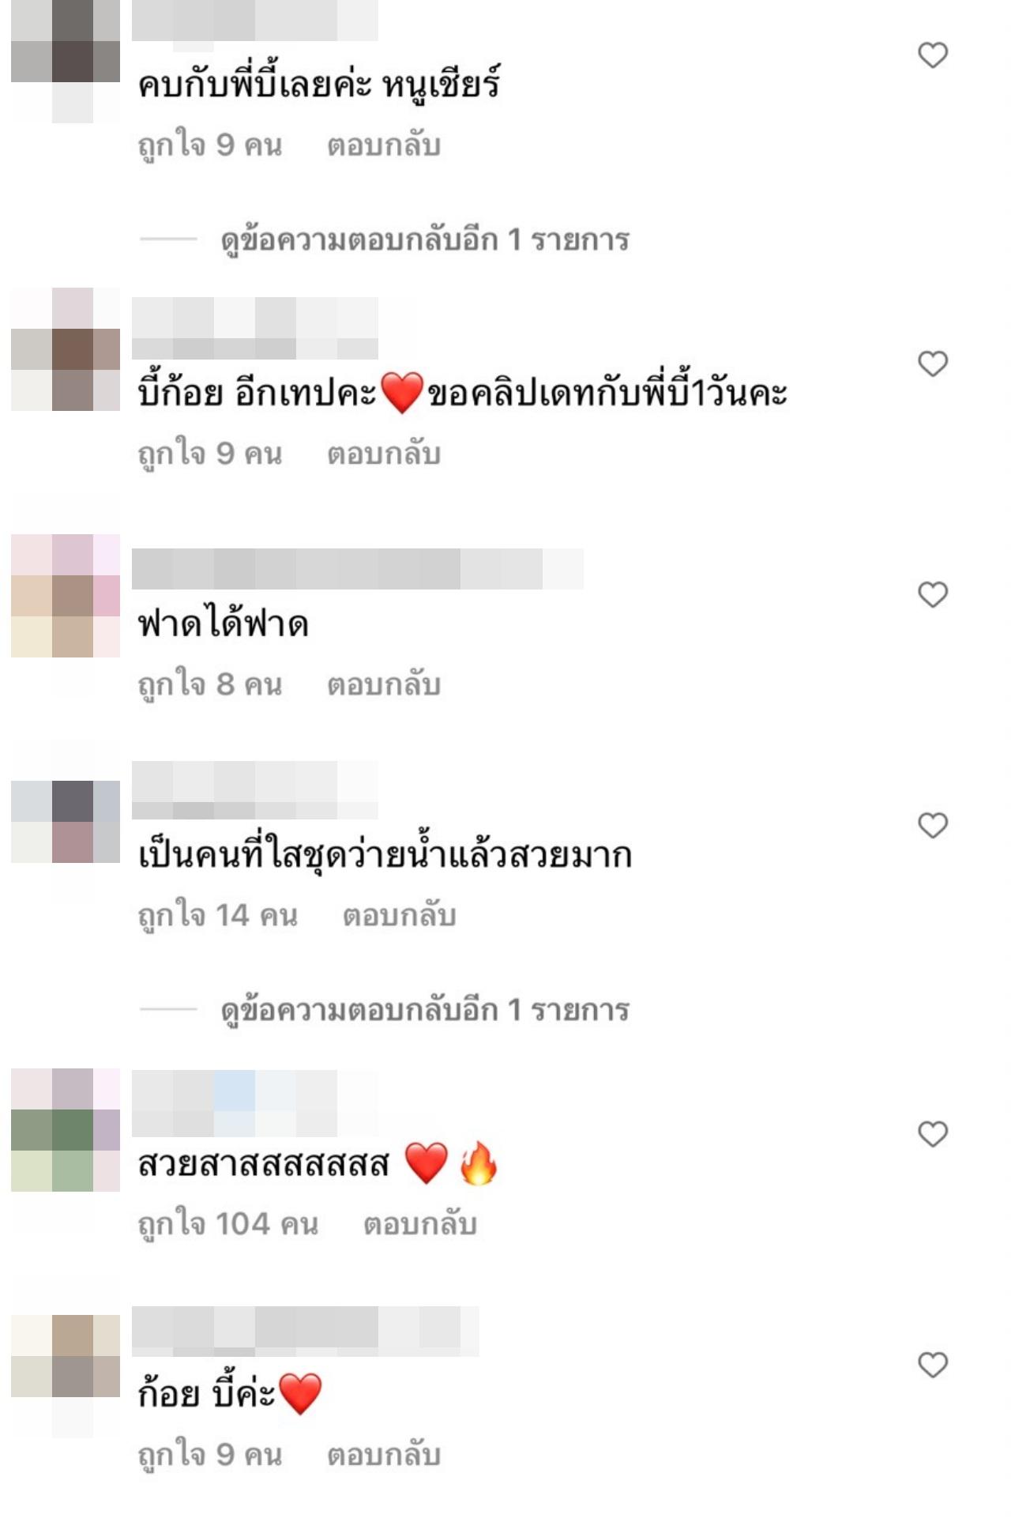The width and height of the screenshot is (1011, 1522).
Task: Open likes list showing 'ถูกใจ 104 คน'
Action: pos(227,1224)
